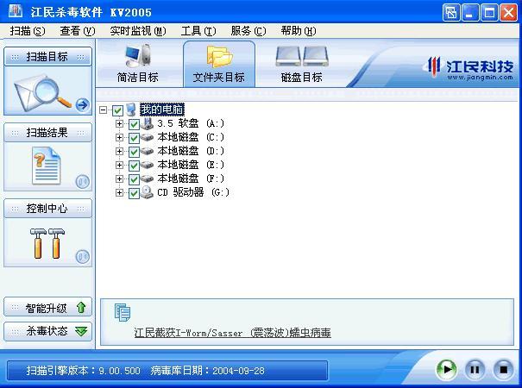Select the 3.5 软盘 (A:) label

pyautogui.click(x=191, y=123)
